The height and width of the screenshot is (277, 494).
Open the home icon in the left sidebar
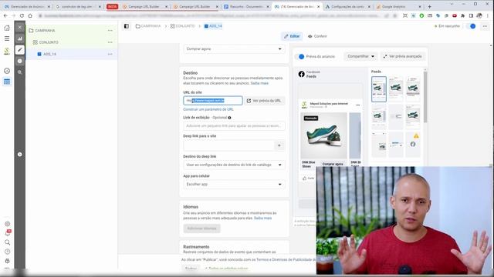click(7, 28)
